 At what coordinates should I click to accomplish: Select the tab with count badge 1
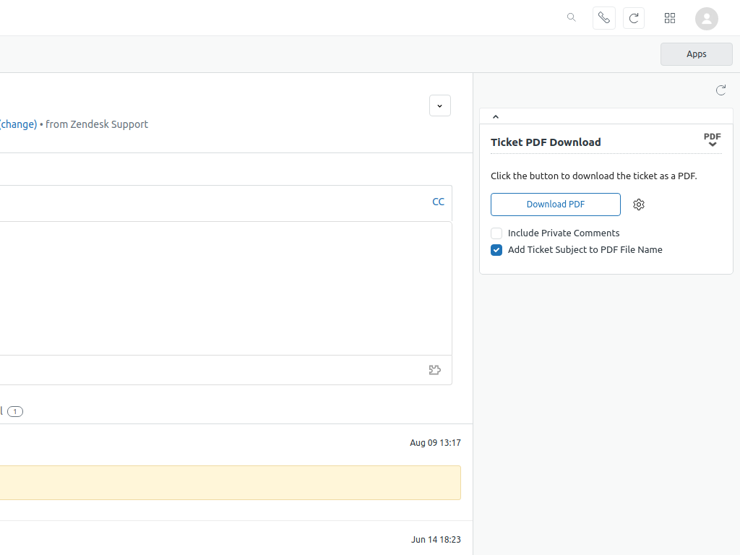13,411
